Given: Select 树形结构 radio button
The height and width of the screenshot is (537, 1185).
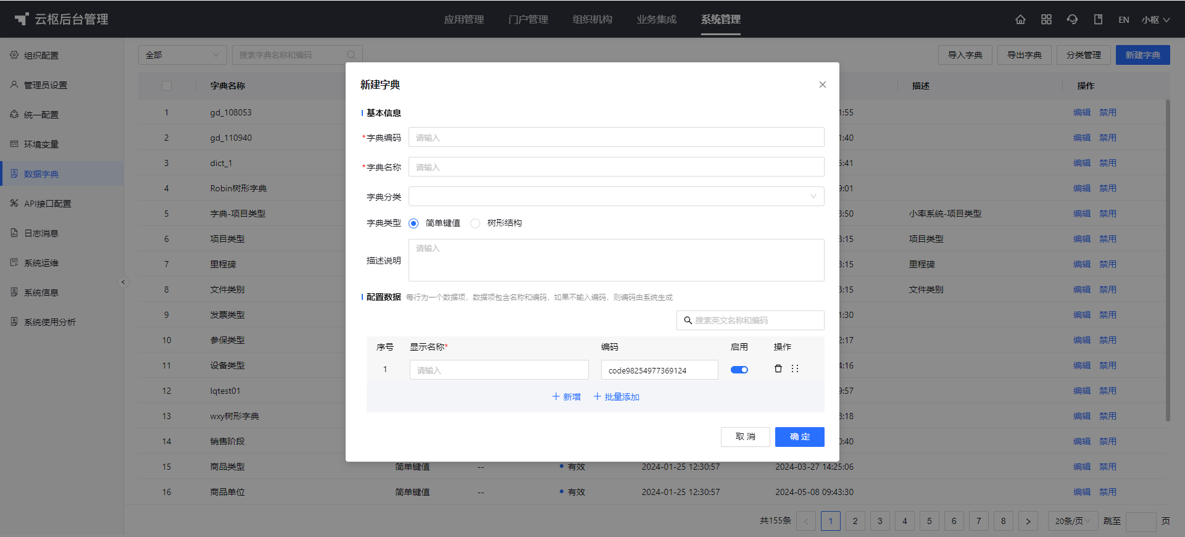Looking at the screenshot, I should click(x=475, y=223).
